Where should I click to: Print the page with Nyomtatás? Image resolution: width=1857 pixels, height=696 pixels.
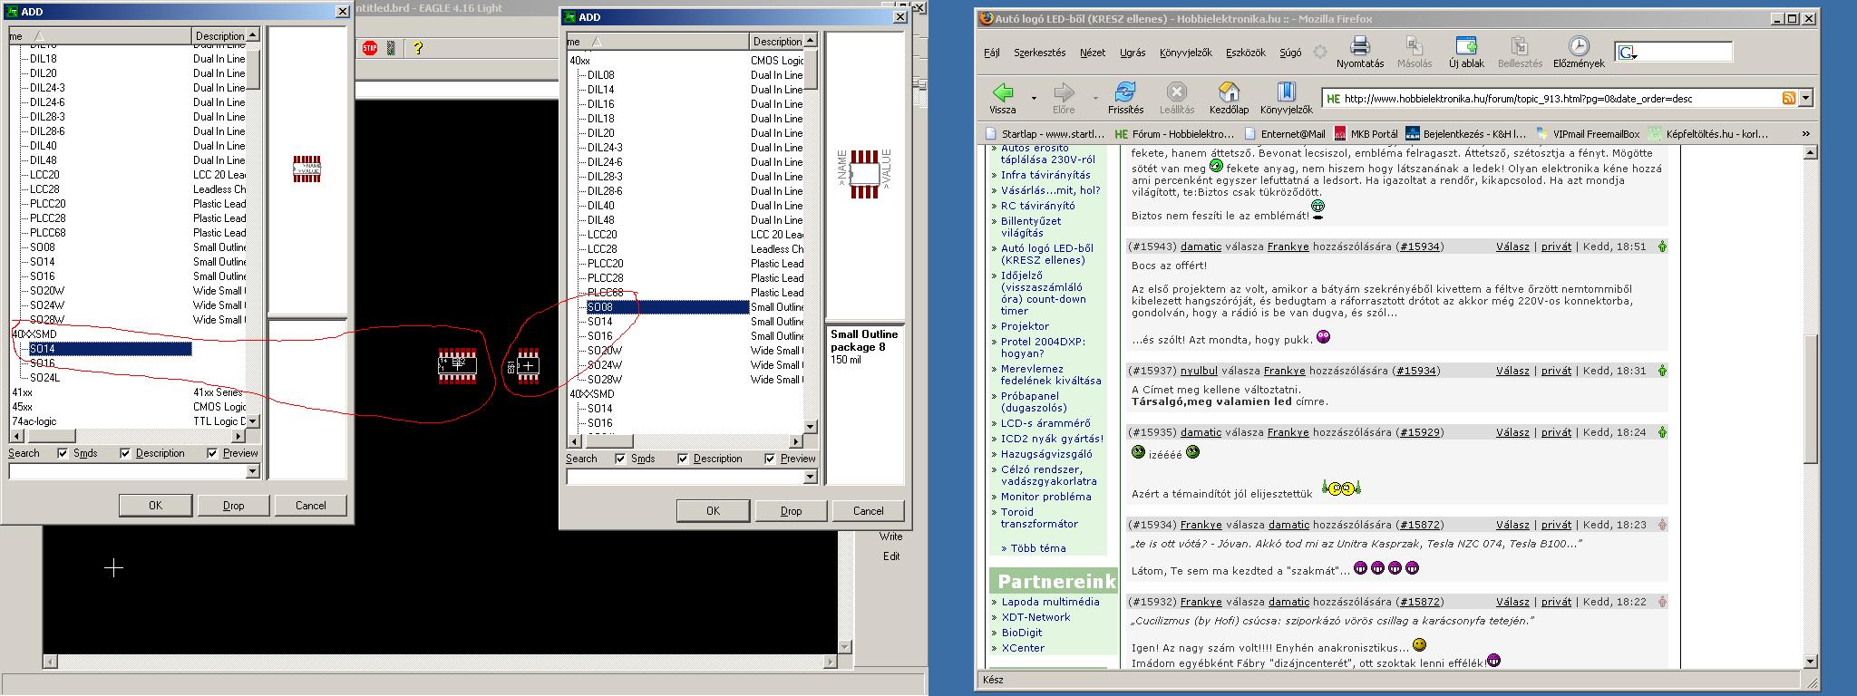pyautogui.click(x=1359, y=52)
